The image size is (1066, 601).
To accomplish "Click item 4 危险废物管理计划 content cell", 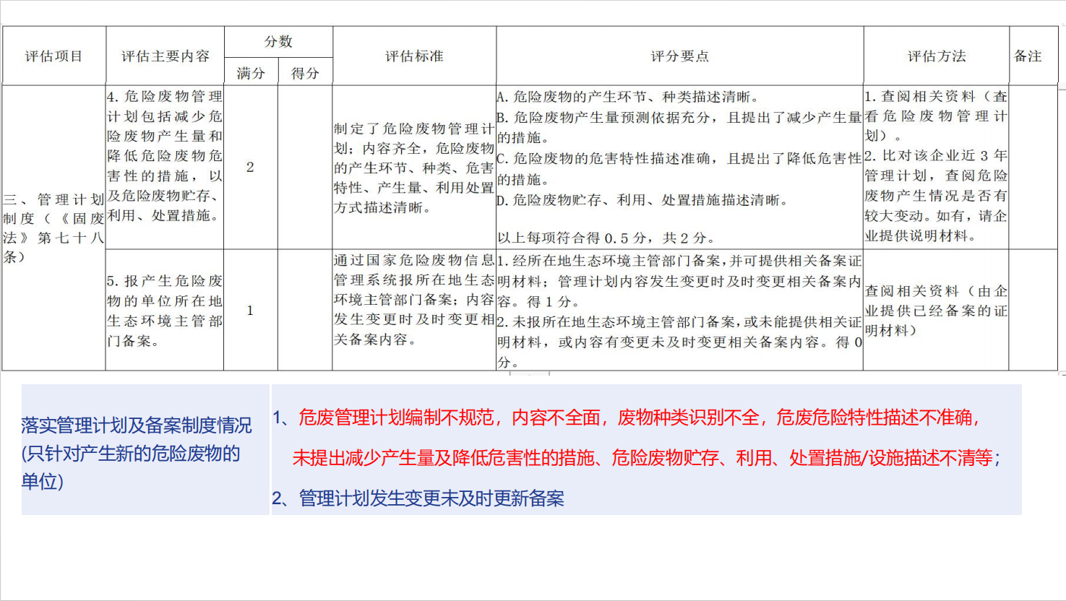I will pos(165,156).
